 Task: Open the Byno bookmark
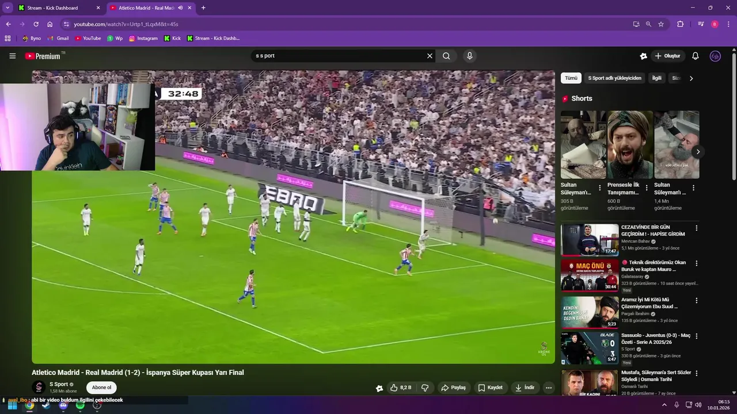pyautogui.click(x=31, y=39)
